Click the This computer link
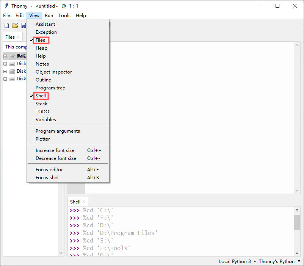The height and width of the screenshot is (266, 304). tap(16, 47)
